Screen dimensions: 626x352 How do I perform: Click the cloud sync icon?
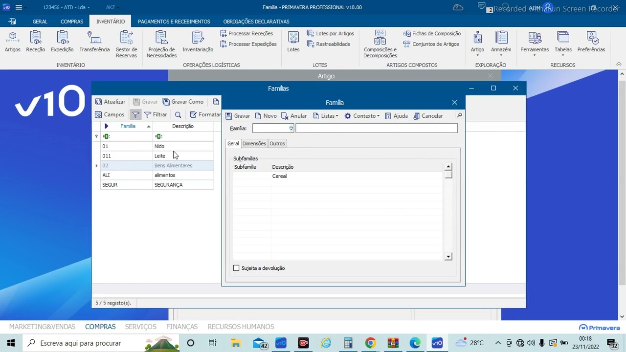pos(458,7)
